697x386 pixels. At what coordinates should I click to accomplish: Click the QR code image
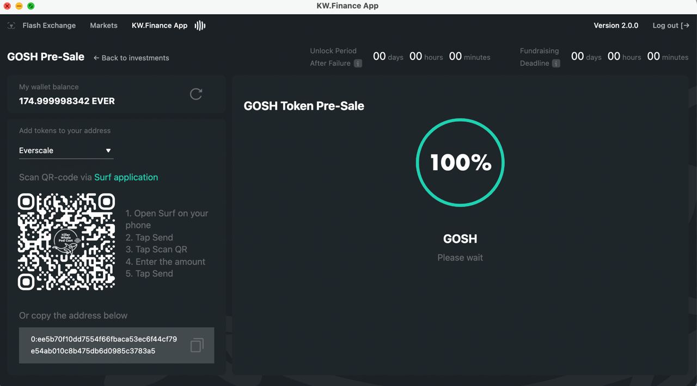point(66,241)
